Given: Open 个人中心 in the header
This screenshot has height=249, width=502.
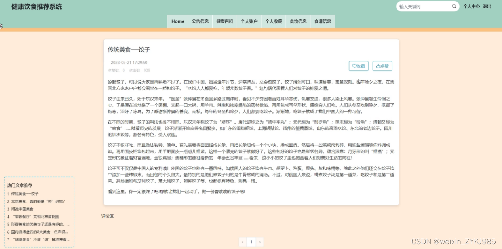Looking at the screenshot, I should tap(472, 6).
